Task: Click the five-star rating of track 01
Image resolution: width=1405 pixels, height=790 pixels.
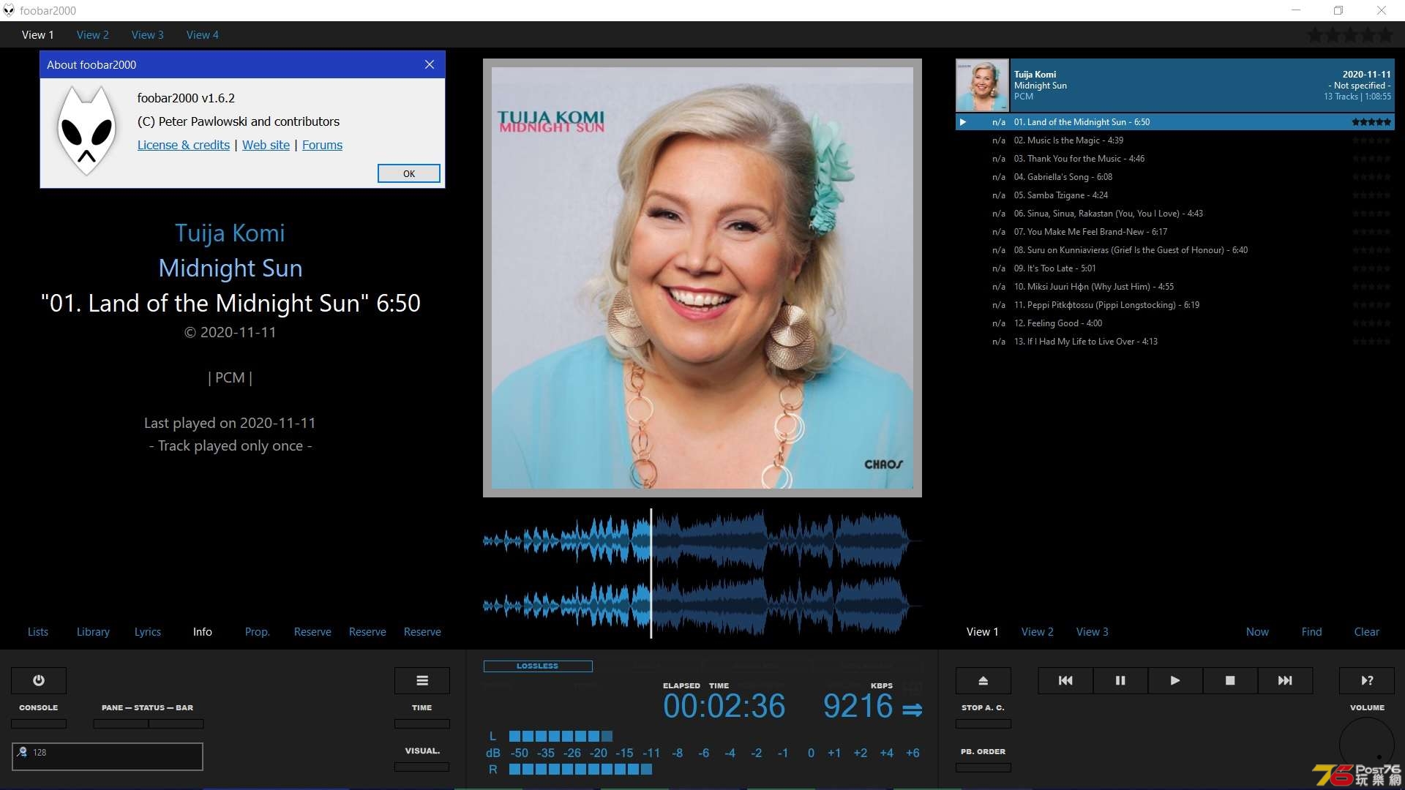Action: (x=1371, y=122)
